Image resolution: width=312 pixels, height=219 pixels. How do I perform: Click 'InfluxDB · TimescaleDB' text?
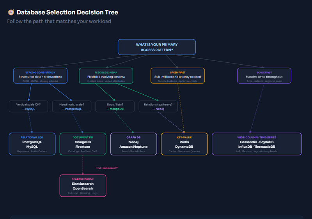point(257,147)
